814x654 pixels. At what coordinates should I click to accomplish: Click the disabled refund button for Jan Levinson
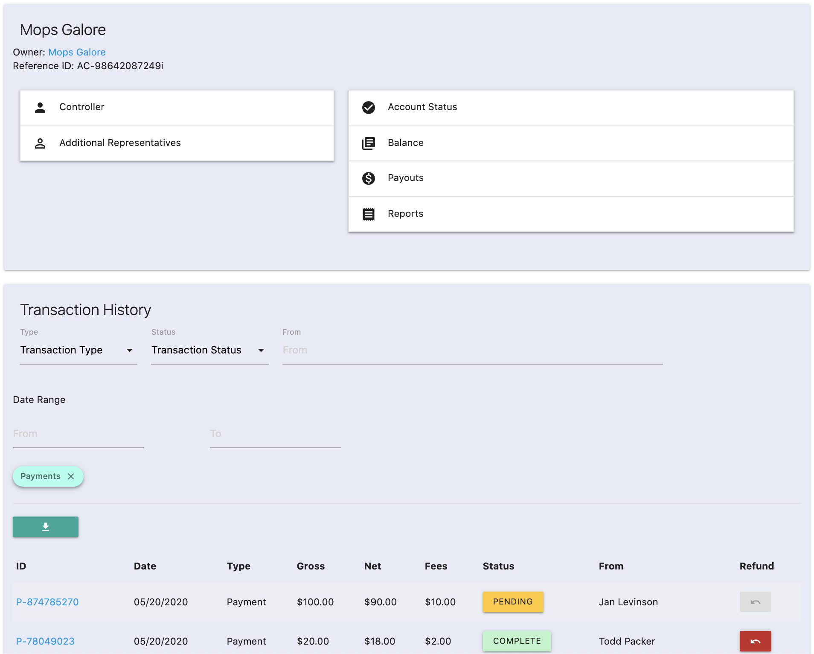[755, 602]
